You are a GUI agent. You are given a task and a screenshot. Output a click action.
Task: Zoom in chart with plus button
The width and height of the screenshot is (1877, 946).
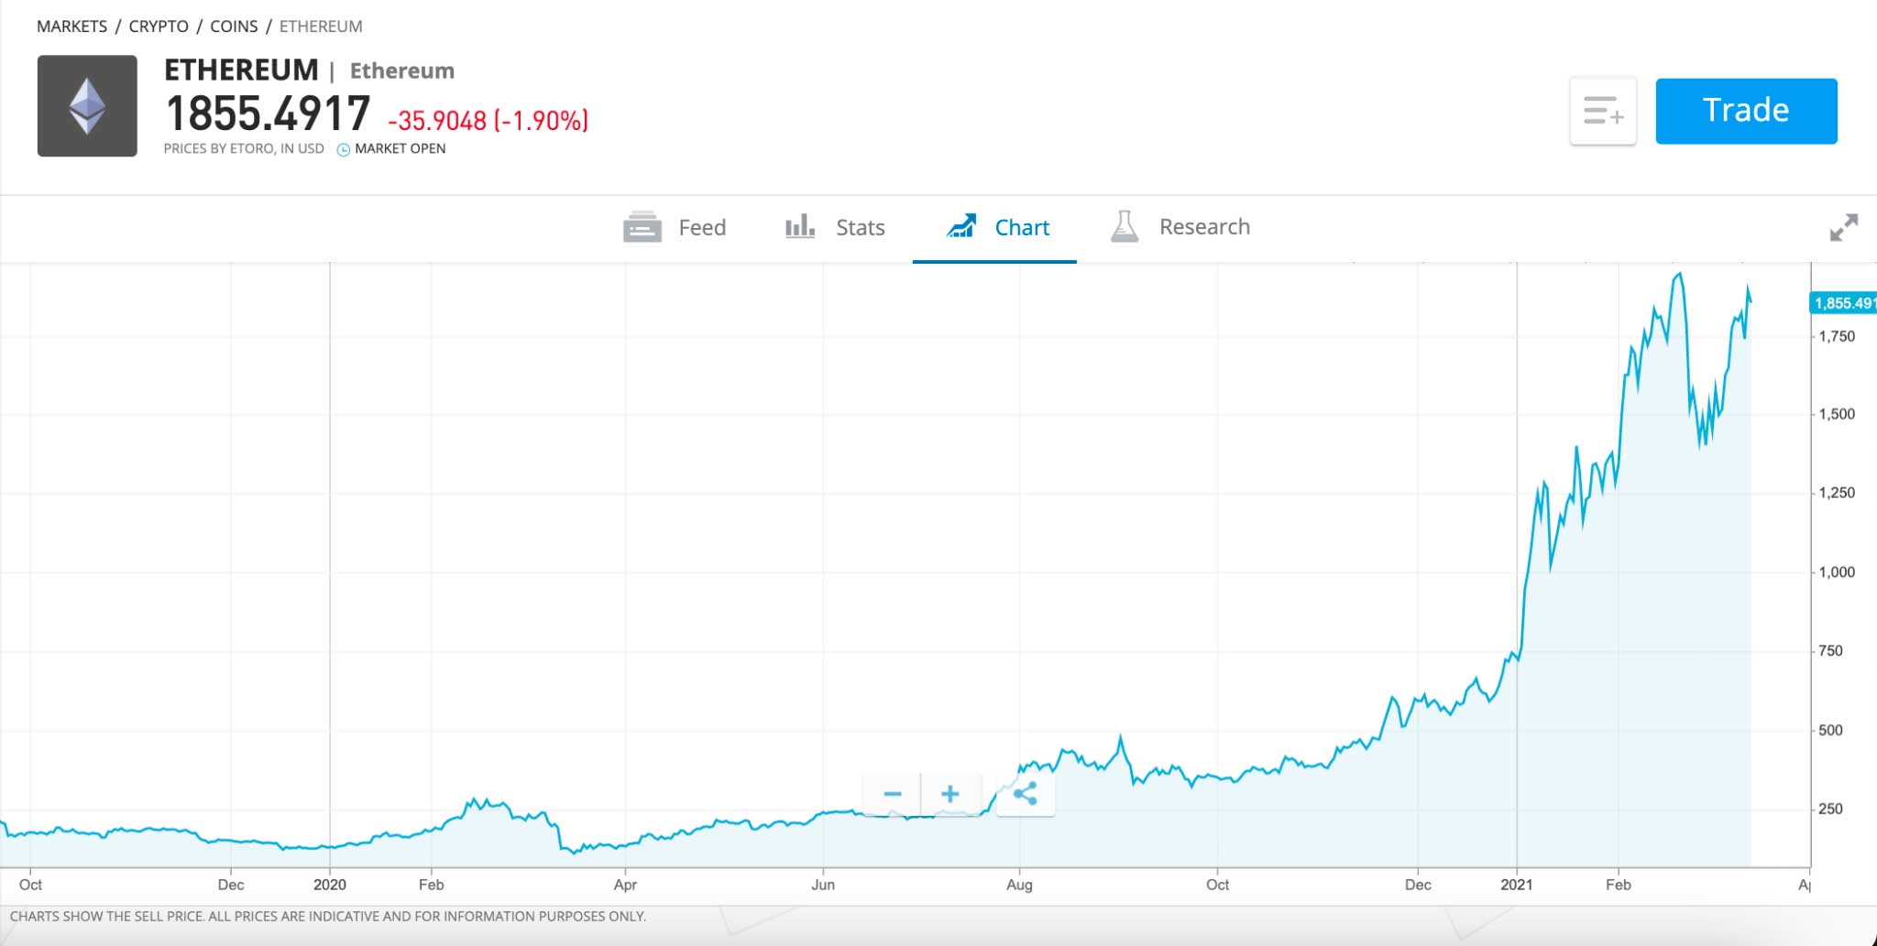pos(950,794)
